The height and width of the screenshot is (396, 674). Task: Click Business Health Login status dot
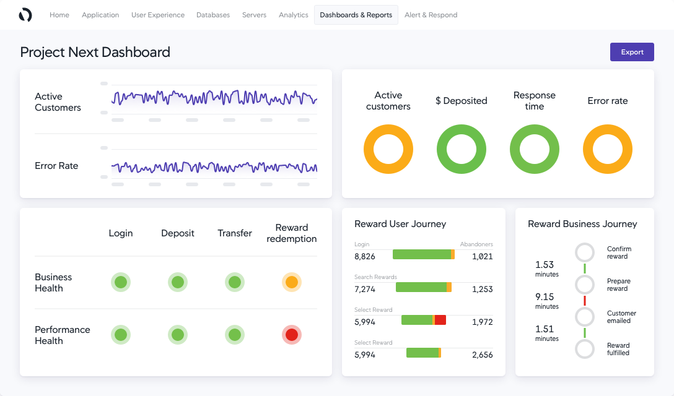click(121, 282)
